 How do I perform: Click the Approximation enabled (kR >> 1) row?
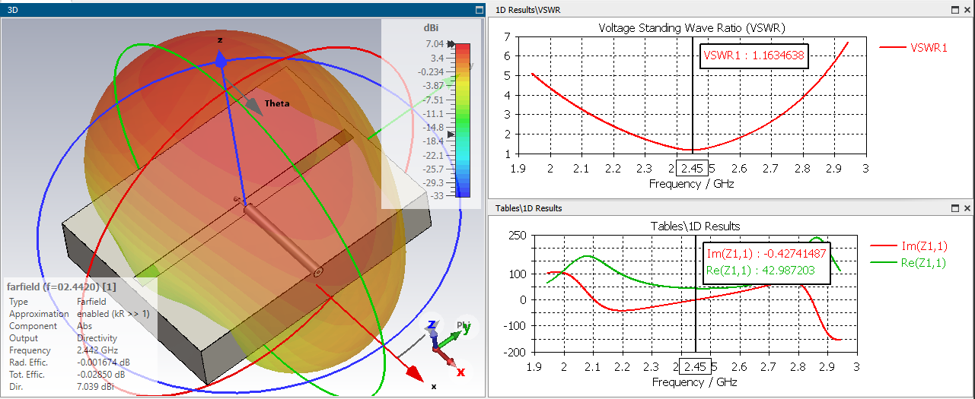[x=79, y=314]
